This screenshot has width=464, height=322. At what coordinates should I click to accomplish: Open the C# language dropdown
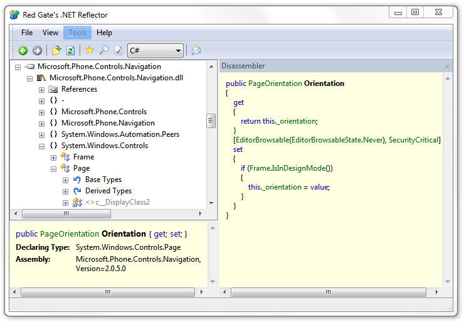coord(178,51)
